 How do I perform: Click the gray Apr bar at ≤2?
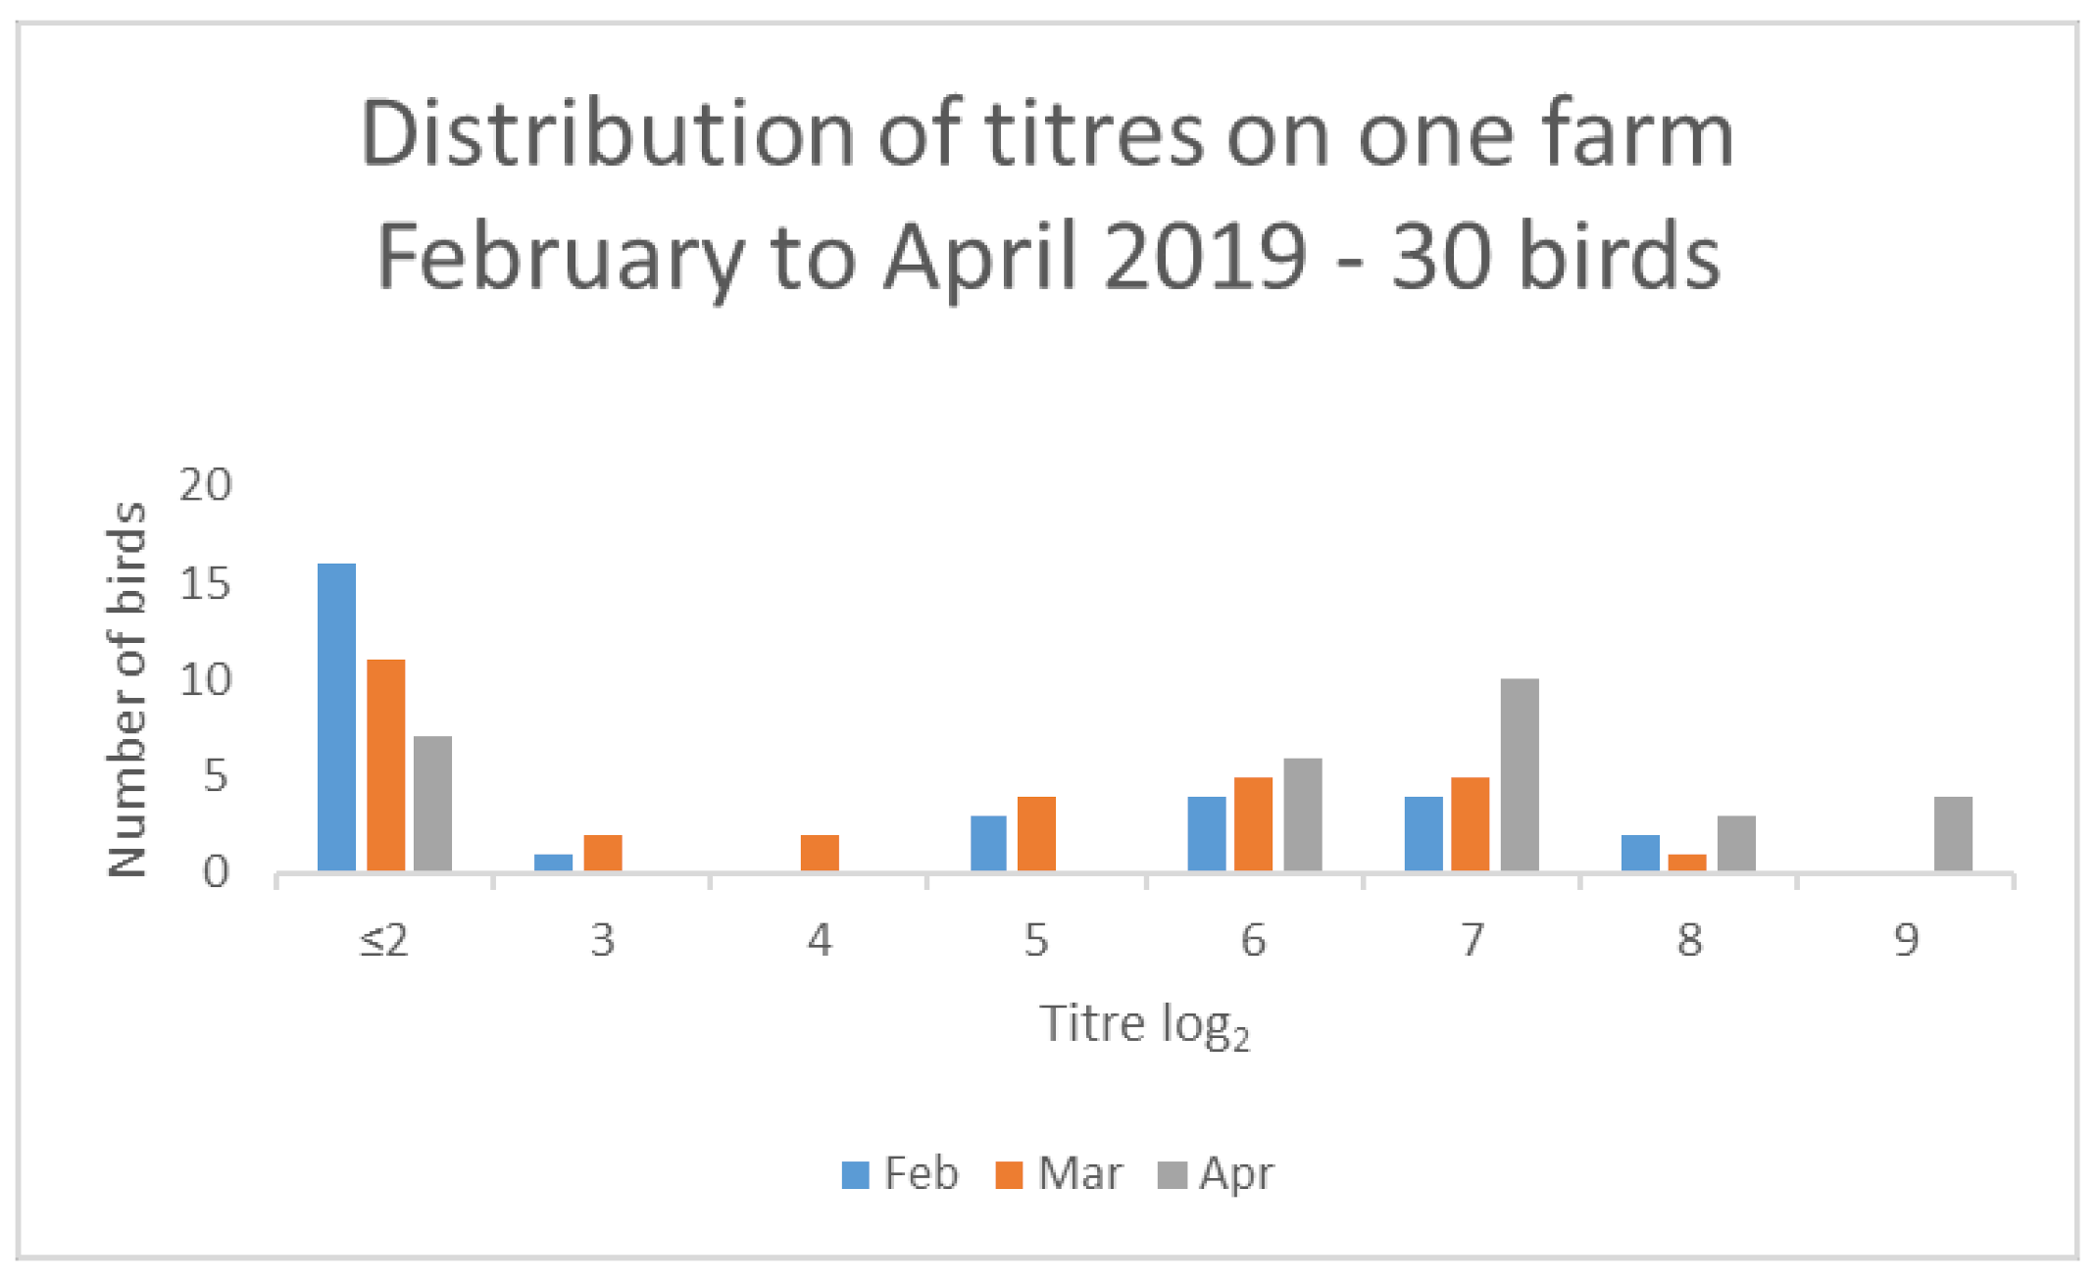pos(432,804)
